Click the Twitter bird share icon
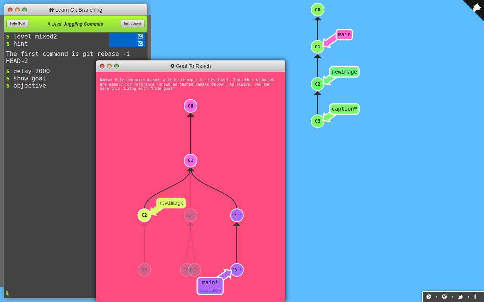 point(460,297)
